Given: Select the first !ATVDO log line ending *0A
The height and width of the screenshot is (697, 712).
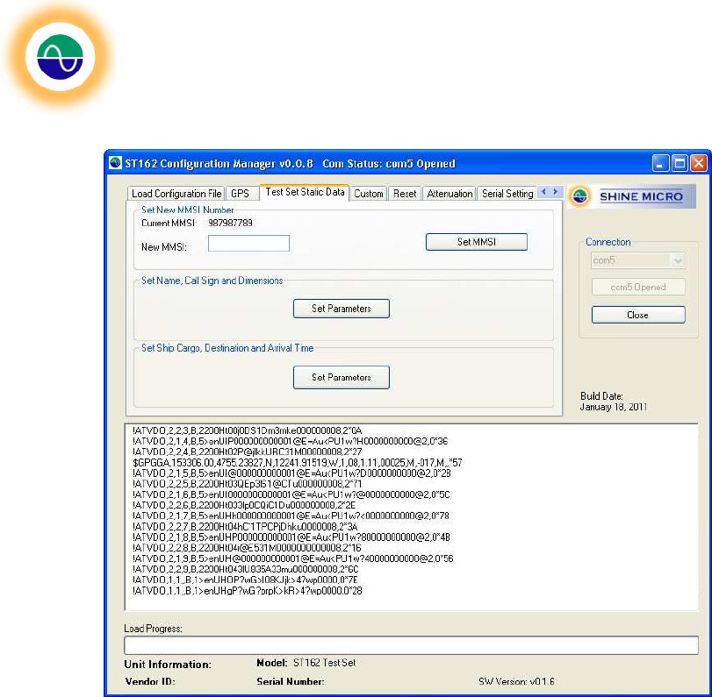Looking at the screenshot, I should coord(247,430).
